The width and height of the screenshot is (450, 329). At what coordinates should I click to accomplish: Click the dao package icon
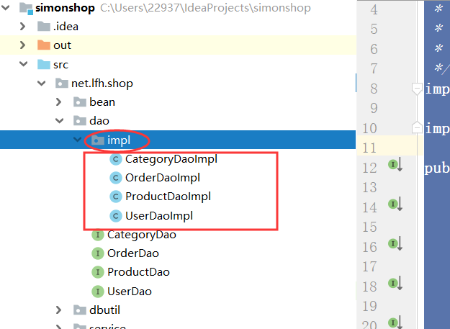[80, 121]
